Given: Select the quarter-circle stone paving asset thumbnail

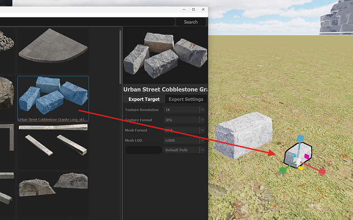Looking at the screenshot, I should pyautogui.click(x=53, y=50).
